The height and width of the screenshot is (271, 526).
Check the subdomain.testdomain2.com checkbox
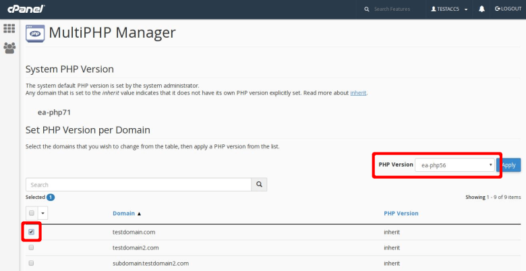tap(31, 263)
